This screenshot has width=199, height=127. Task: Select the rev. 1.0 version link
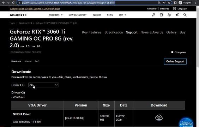(36, 47)
